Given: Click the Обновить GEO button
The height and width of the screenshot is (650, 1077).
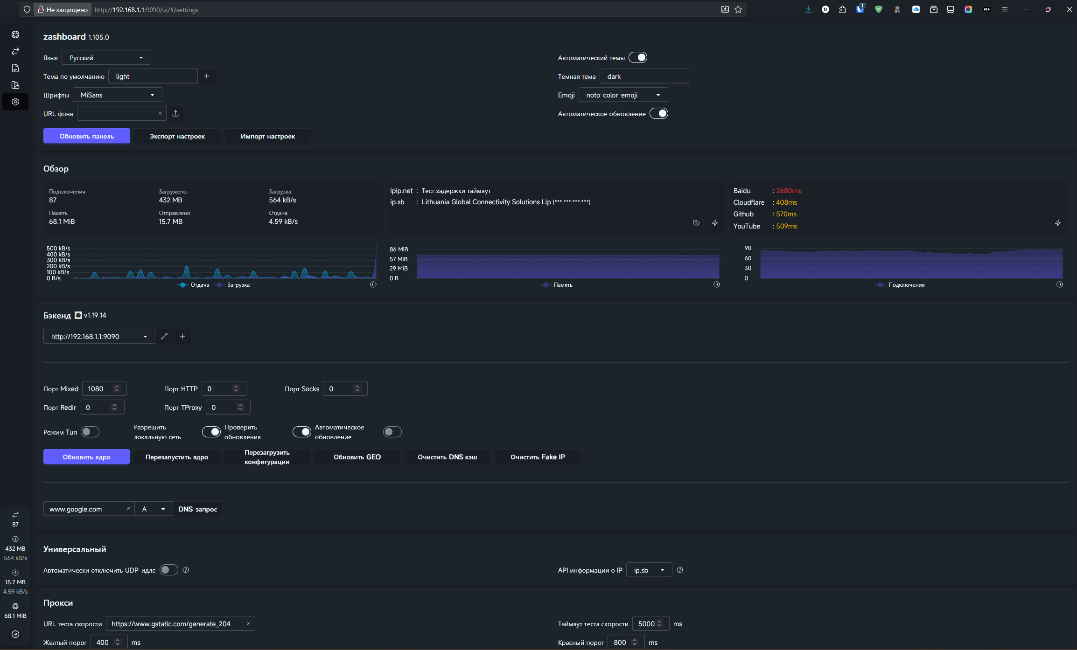Looking at the screenshot, I should click(x=357, y=457).
